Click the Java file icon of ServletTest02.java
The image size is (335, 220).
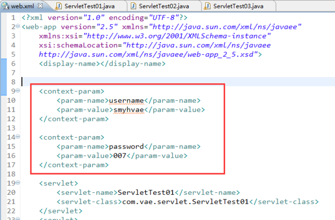click(133, 6)
